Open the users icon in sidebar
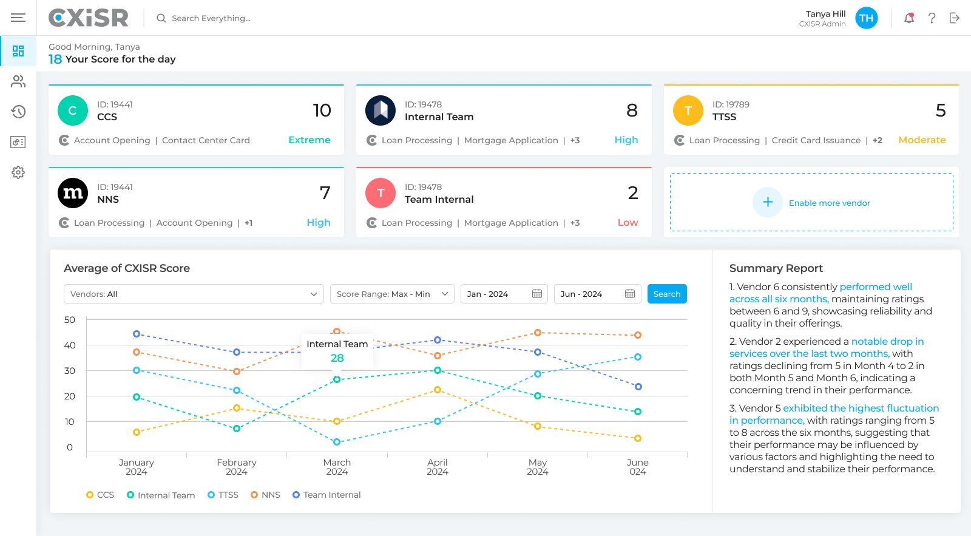Image resolution: width=971 pixels, height=536 pixels. 18,81
